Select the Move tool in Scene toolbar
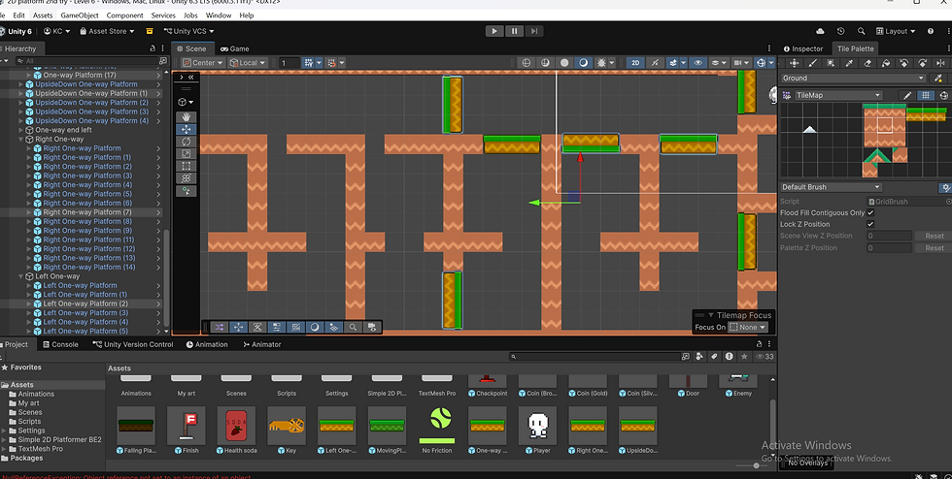952x479 pixels. (x=187, y=129)
